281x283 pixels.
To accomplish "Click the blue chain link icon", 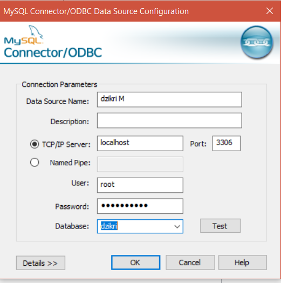I will point(257,42).
